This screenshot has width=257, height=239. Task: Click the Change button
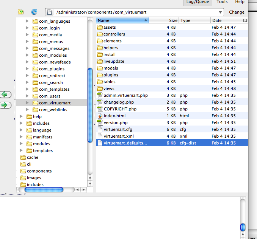click(237, 12)
